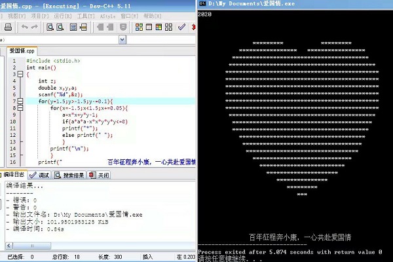The height and width of the screenshot is (262, 393).
Task: Collapse the for-loop fold at line 7
Action: pyautogui.click(x=20, y=102)
